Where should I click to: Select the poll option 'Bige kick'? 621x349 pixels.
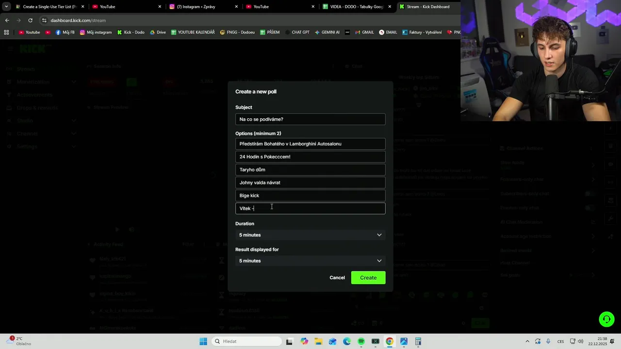point(310,195)
